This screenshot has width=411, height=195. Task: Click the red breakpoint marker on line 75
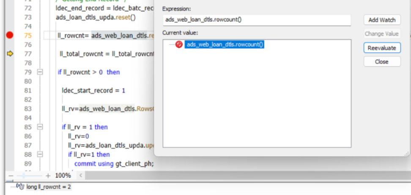coord(10,35)
